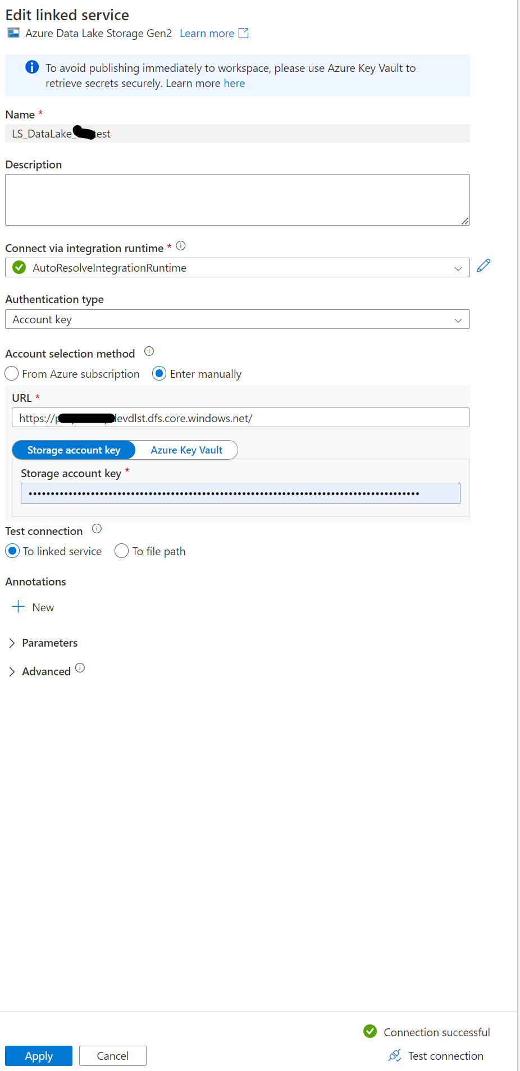Choose the To file path radio option
The width and height of the screenshot is (520, 1071).
tap(122, 551)
